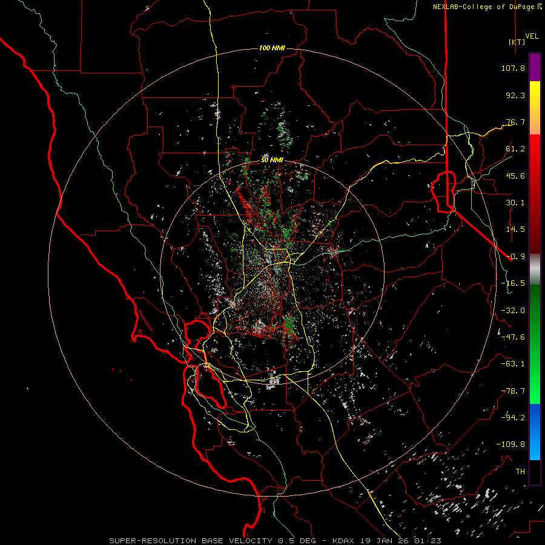The width and height of the screenshot is (545, 545).
Task: Click the purple segment of color bar
Action: tap(535, 67)
